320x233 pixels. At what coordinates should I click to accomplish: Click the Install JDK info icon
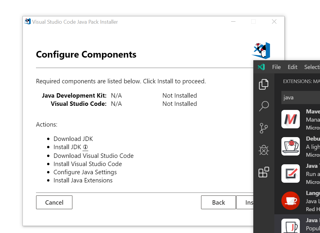point(85,147)
